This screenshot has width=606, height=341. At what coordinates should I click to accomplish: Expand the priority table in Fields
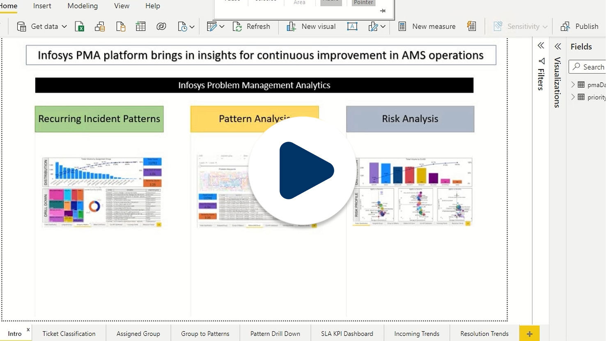(x=573, y=97)
